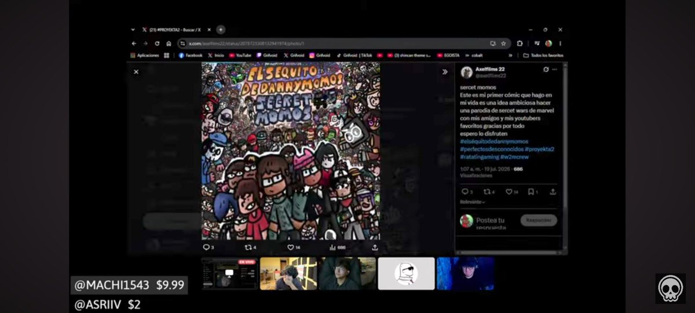The height and width of the screenshot is (313, 695).
Task: Open the Grok icon beside Axelfilms 22
Action: 546,70
